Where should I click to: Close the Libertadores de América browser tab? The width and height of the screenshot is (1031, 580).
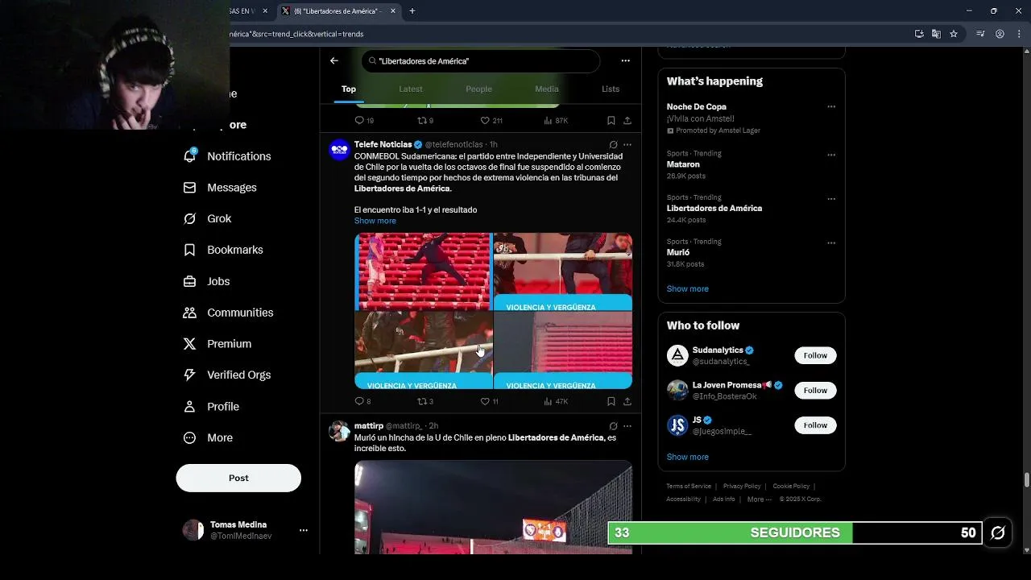coord(393,11)
